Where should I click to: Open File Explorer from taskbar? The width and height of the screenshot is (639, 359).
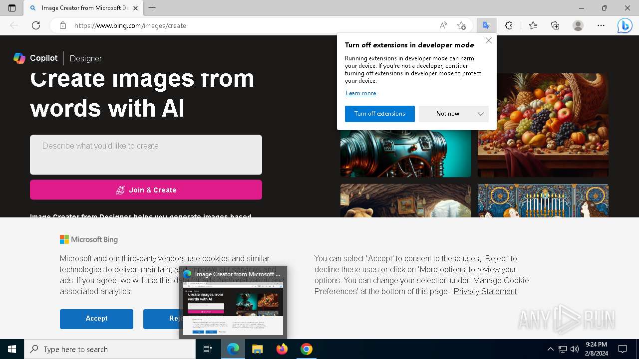point(258,349)
